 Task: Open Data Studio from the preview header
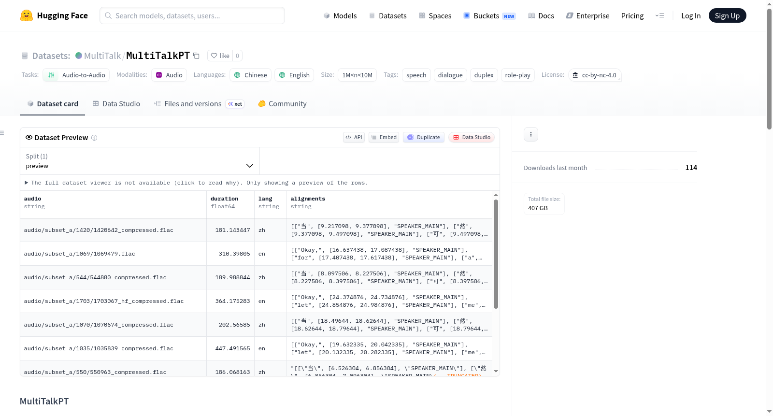[x=472, y=137]
